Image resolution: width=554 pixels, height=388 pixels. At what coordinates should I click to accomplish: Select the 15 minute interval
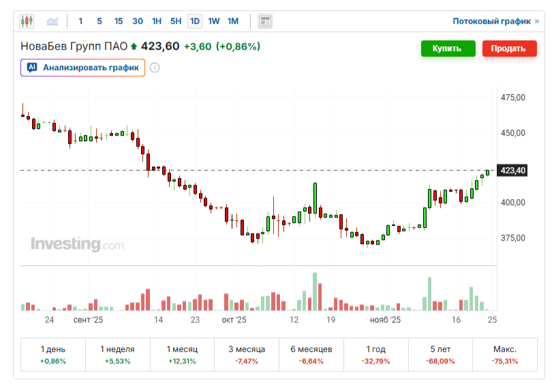119,21
